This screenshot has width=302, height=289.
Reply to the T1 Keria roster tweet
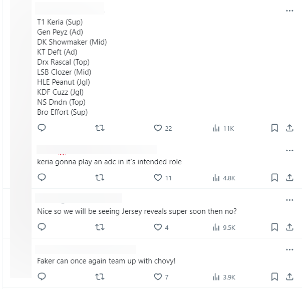(42, 128)
